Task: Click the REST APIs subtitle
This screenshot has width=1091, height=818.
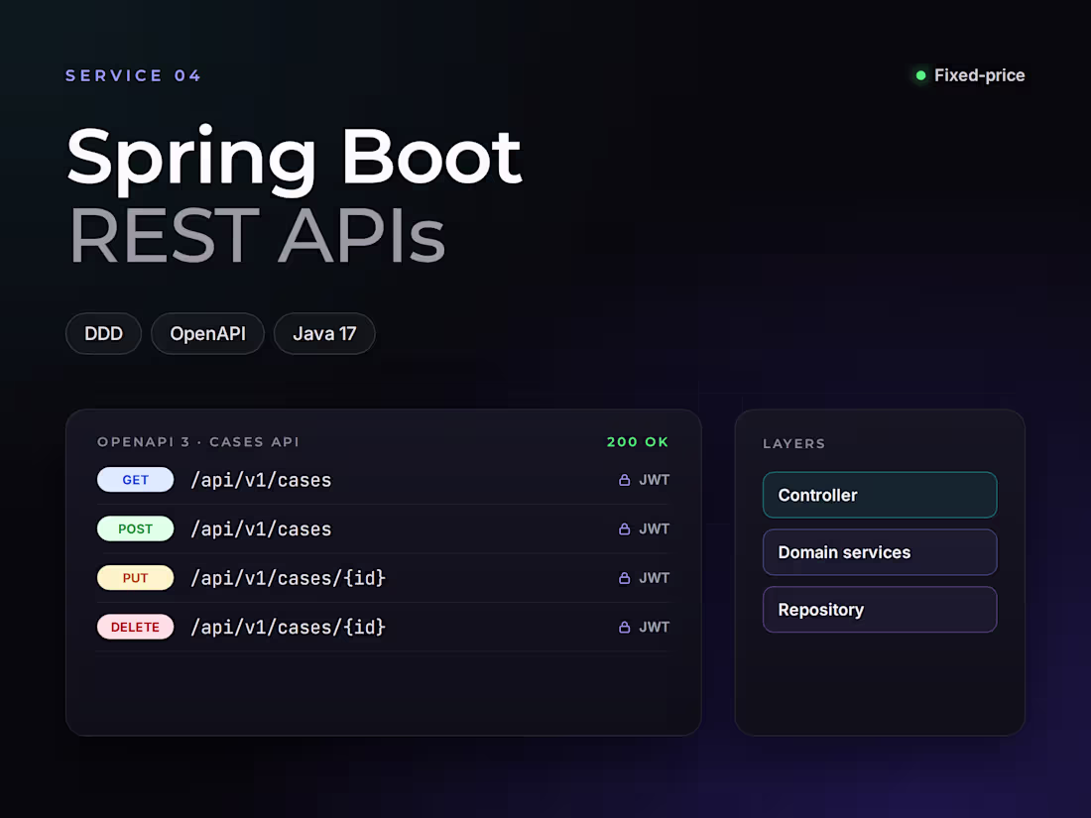Action: click(257, 235)
